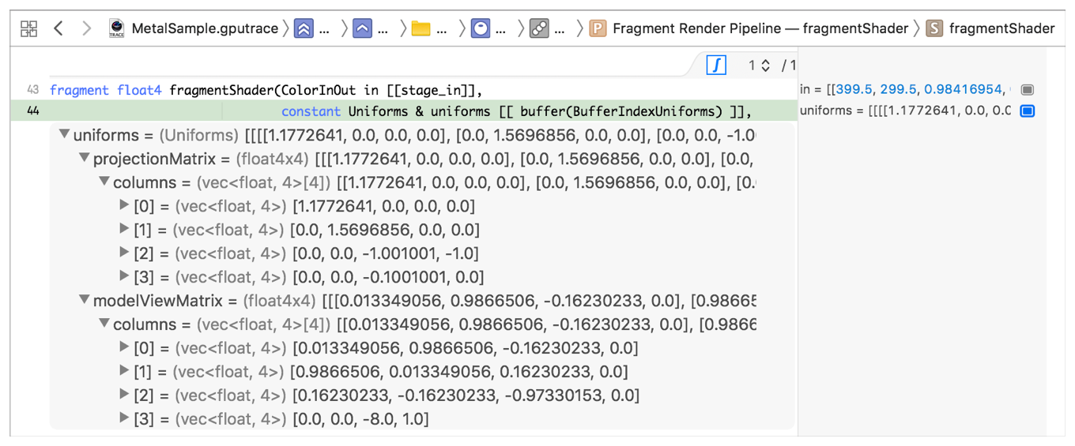Expand modelViewMatrix column [3] -8.0
1075x446 pixels.
124,418
